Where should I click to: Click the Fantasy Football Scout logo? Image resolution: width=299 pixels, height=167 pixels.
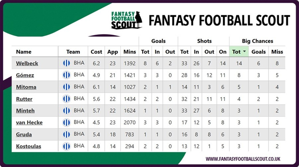[x=126, y=20]
